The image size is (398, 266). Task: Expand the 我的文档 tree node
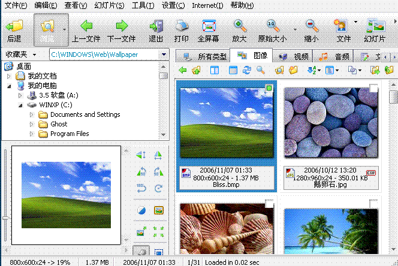[x=9, y=76]
